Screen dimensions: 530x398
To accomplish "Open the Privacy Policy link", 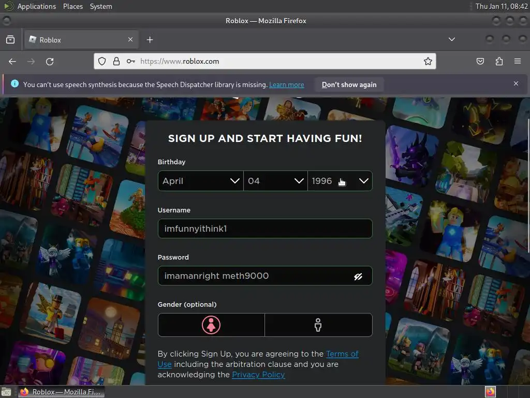I will (259, 375).
